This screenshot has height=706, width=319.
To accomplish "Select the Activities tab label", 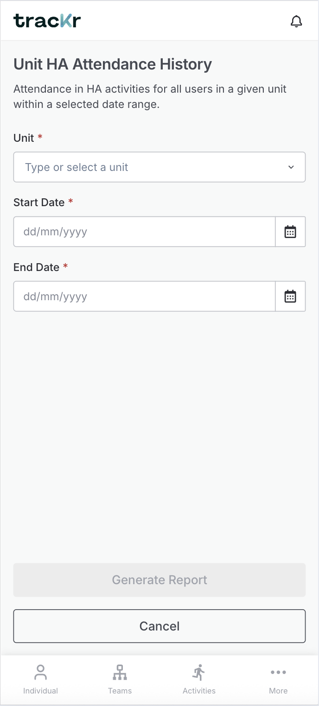I will click(199, 691).
